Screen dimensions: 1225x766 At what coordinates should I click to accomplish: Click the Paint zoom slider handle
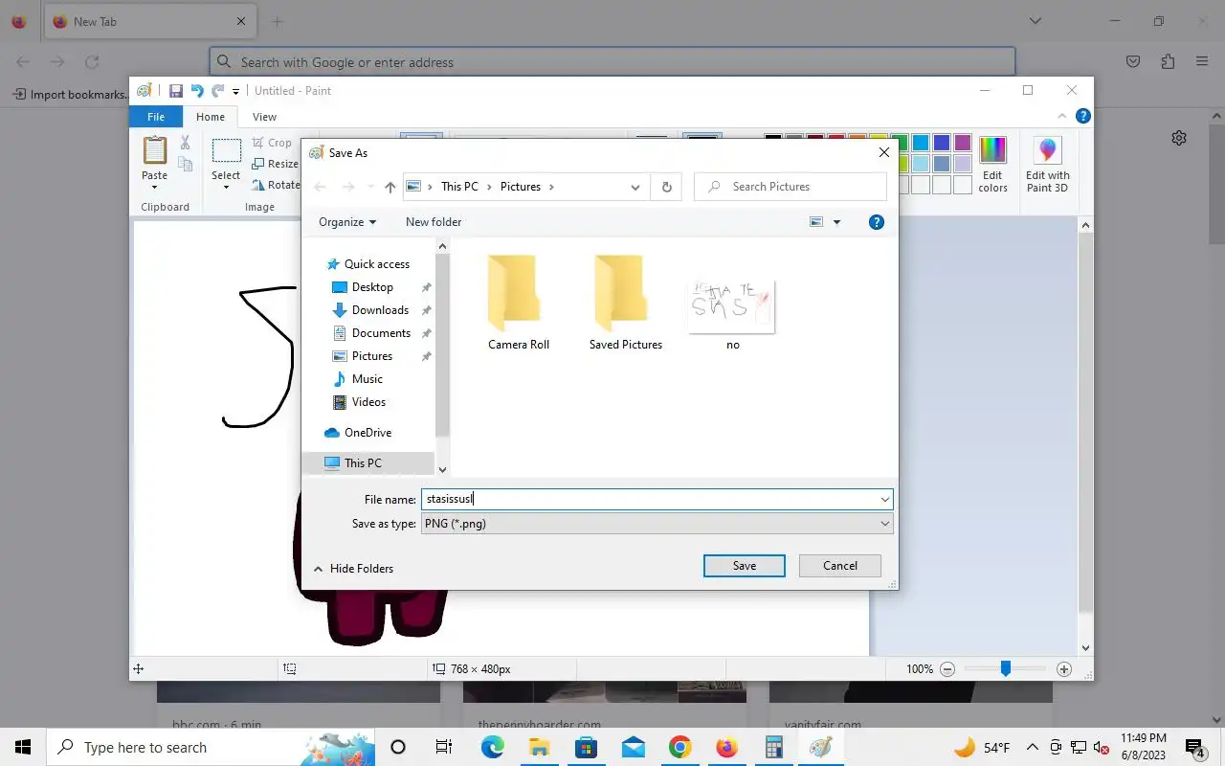tap(1006, 669)
